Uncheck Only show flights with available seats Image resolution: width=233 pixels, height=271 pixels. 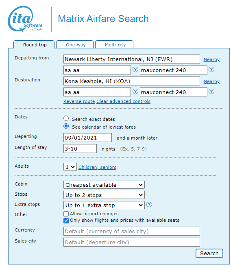pos(66,221)
